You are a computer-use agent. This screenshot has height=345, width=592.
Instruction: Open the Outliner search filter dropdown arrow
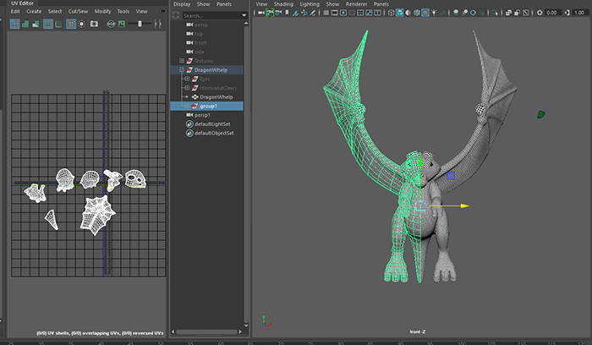tap(244, 15)
